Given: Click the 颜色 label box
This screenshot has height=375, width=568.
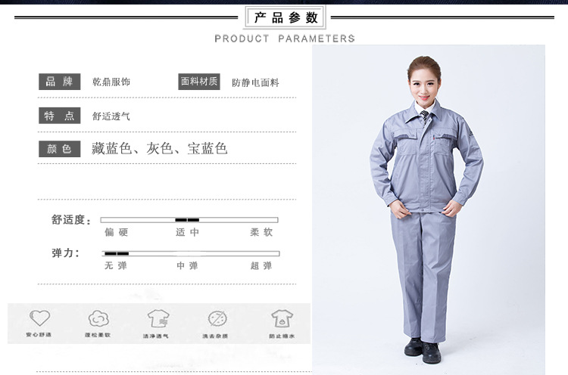Looking at the screenshot, I should [x=59, y=149].
